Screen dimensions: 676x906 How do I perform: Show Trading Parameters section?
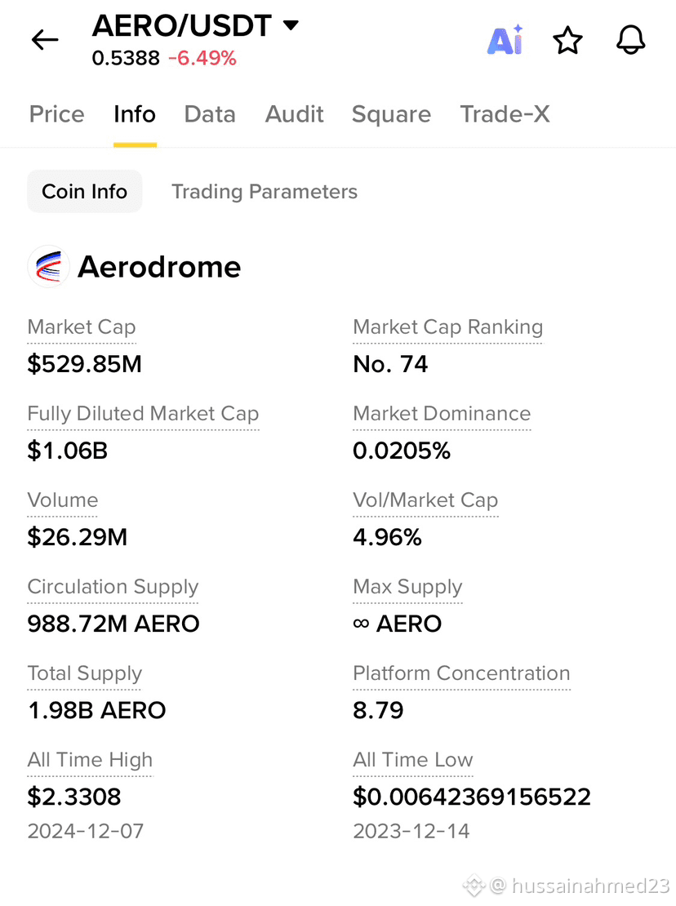click(265, 191)
